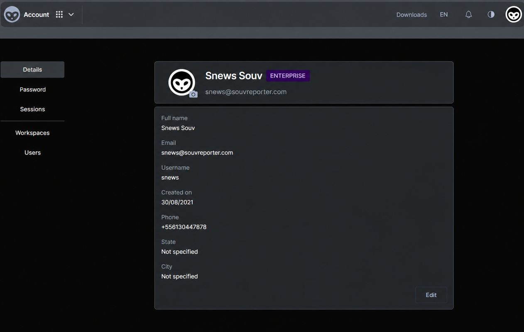524x332 pixels.
Task: Click the Phone label
Action: [x=170, y=217]
